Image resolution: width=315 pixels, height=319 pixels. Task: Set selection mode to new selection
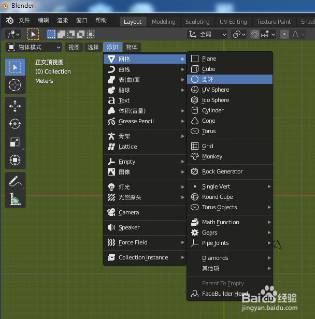pos(51,34)
